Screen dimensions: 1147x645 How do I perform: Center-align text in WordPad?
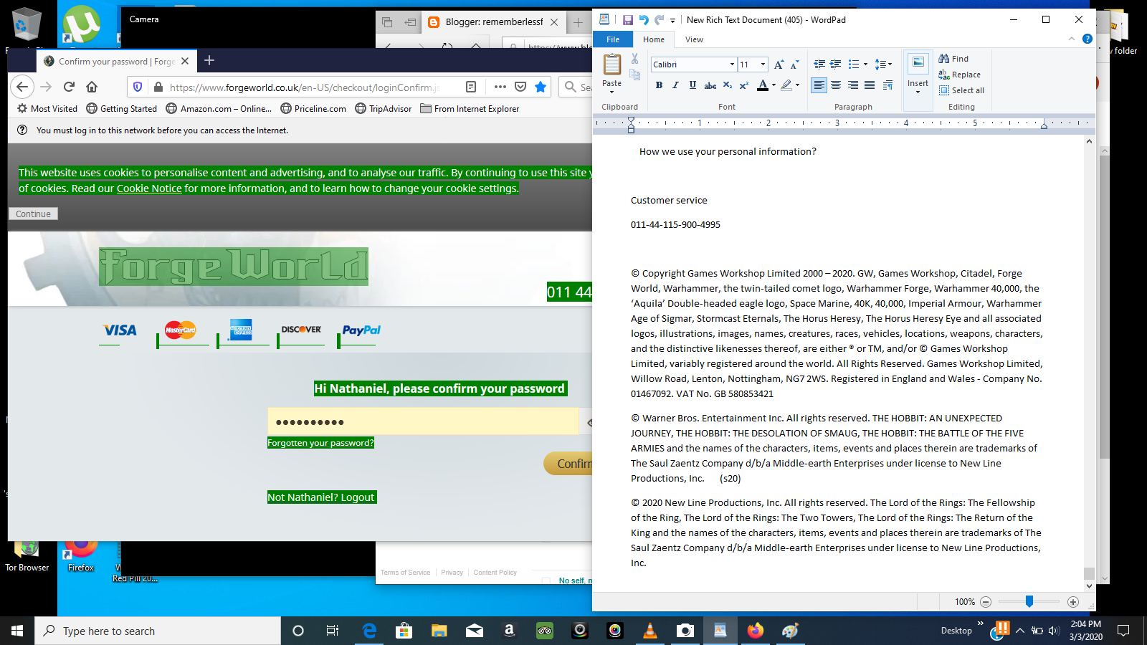point(836,85)
